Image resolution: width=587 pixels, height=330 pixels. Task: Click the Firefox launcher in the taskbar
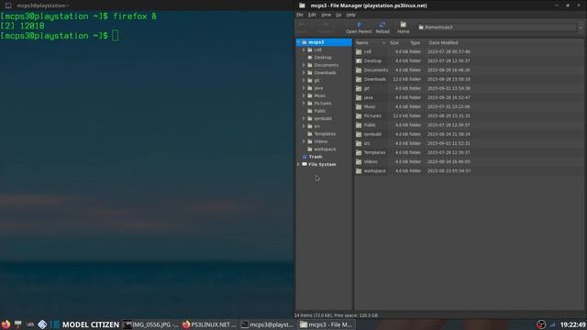tap(6, 324)
